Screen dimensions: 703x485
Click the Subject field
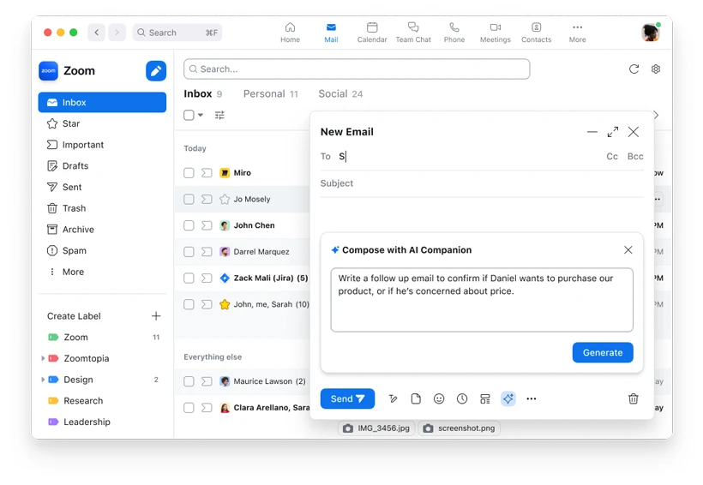coord(482,183)
